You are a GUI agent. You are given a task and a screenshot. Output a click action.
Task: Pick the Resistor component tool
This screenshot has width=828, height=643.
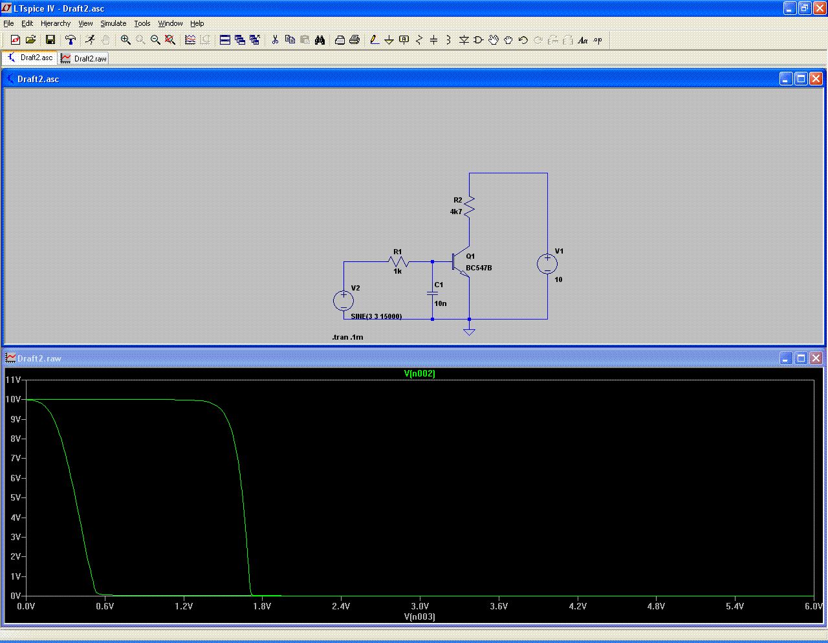tap(419, 40)
